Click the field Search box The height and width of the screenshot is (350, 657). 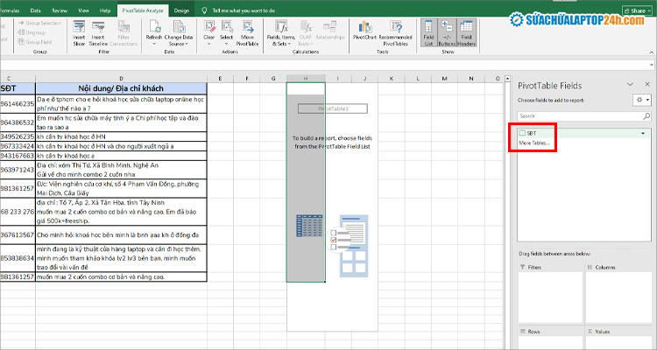coord(583,115)
